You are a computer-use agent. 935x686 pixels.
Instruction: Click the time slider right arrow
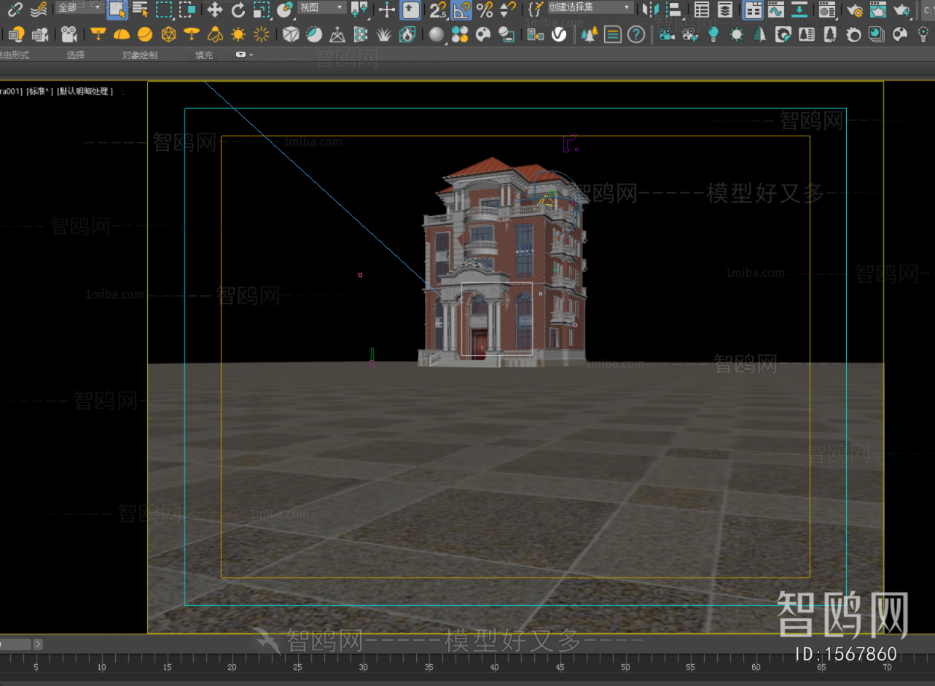[x=38, y=644]
